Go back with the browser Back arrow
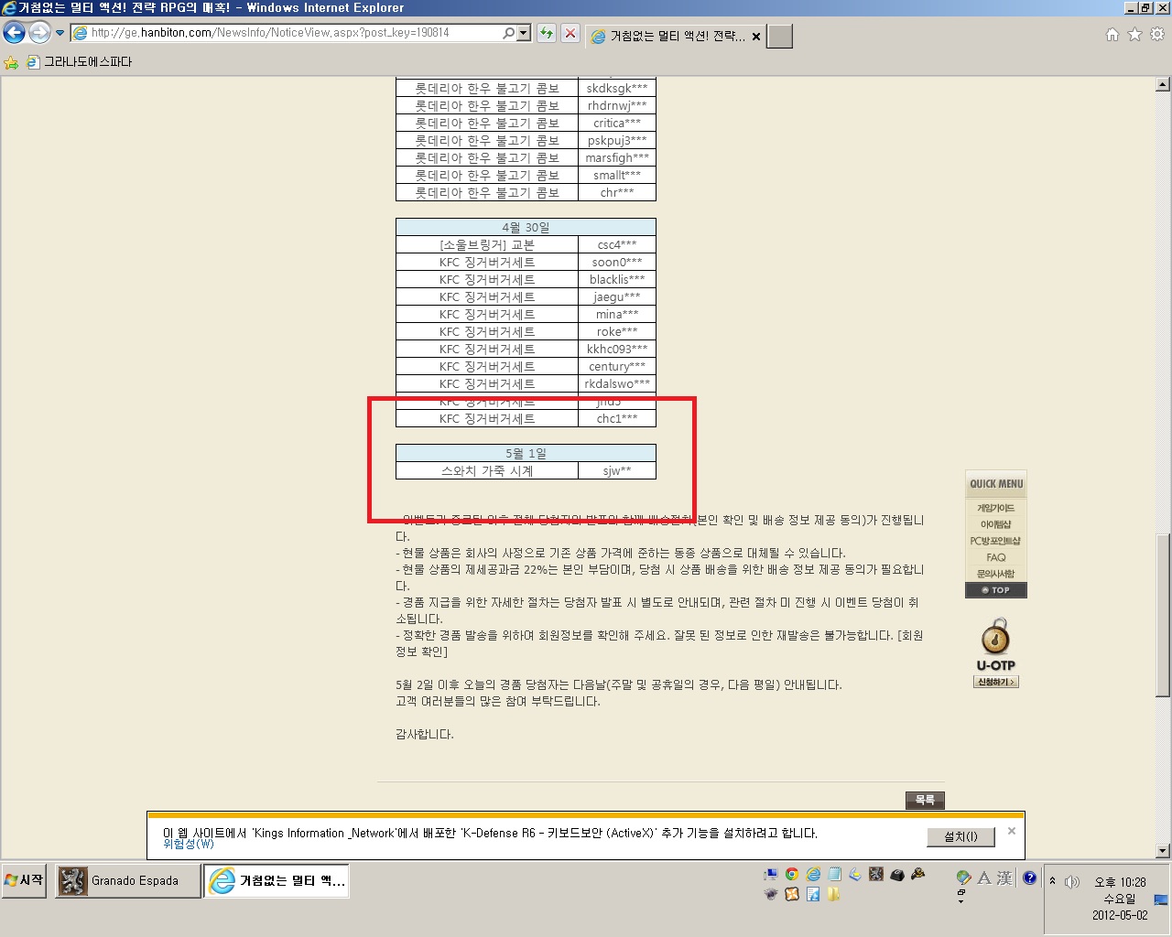Screen dimensions: 1172x937 pyautogui.click(x=14, y=33)
